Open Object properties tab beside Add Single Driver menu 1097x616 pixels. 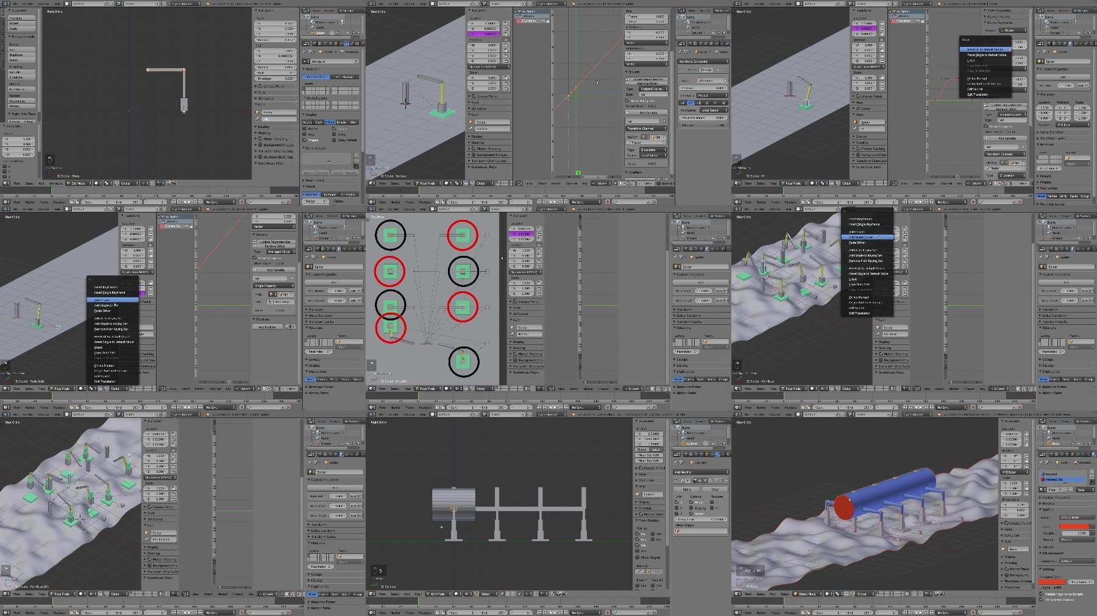tap(1073, 249)
